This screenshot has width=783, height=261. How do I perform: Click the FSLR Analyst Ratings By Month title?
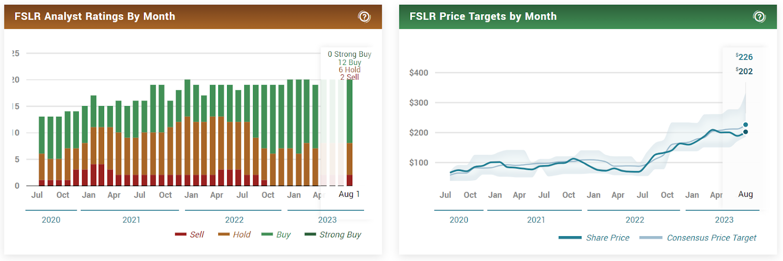94,17
